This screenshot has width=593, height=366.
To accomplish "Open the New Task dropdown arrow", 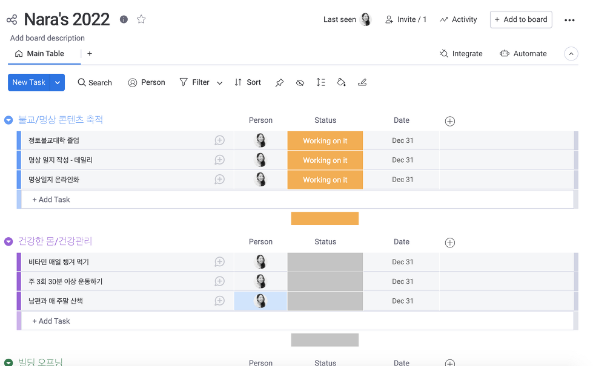I will (58, 83).
